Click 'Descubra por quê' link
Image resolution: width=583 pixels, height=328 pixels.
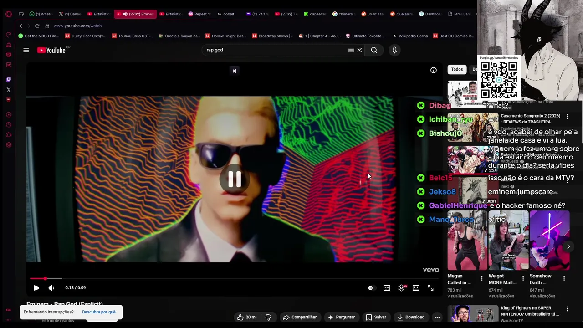click(99, 312)
